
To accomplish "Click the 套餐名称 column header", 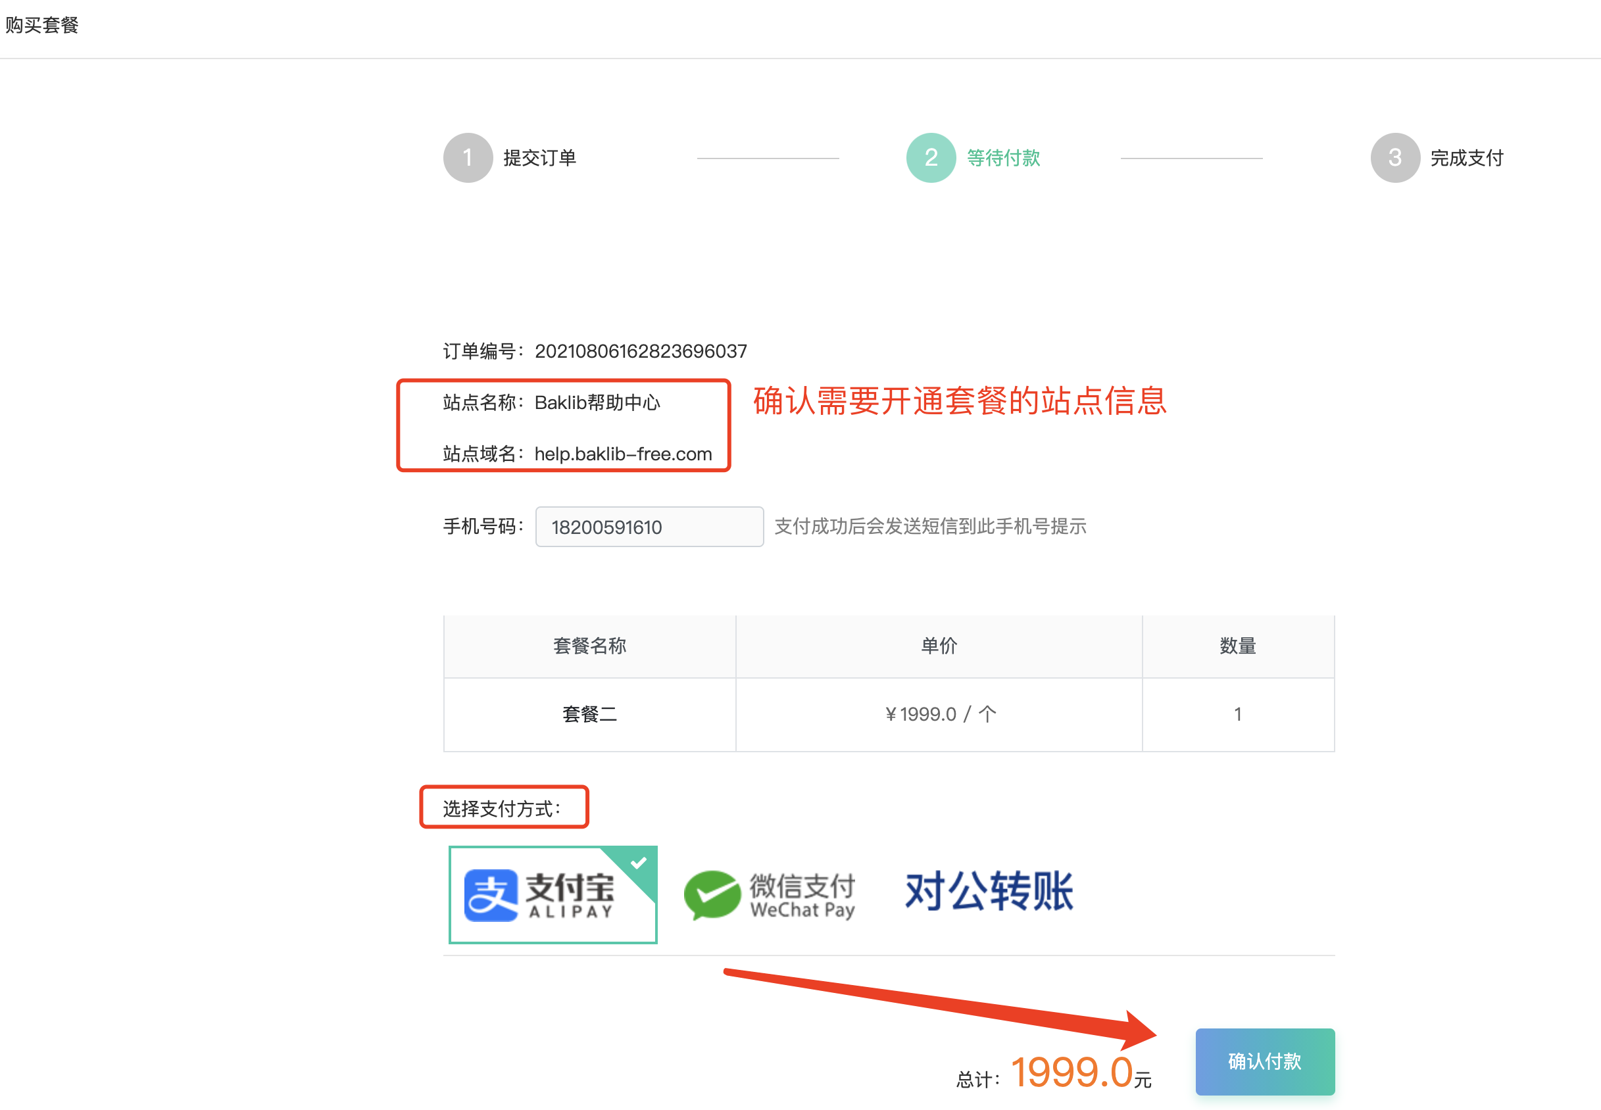I will click(590, 646).
